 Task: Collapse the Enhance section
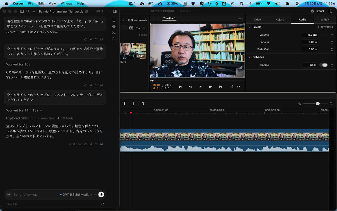click(x=250, y=57)
